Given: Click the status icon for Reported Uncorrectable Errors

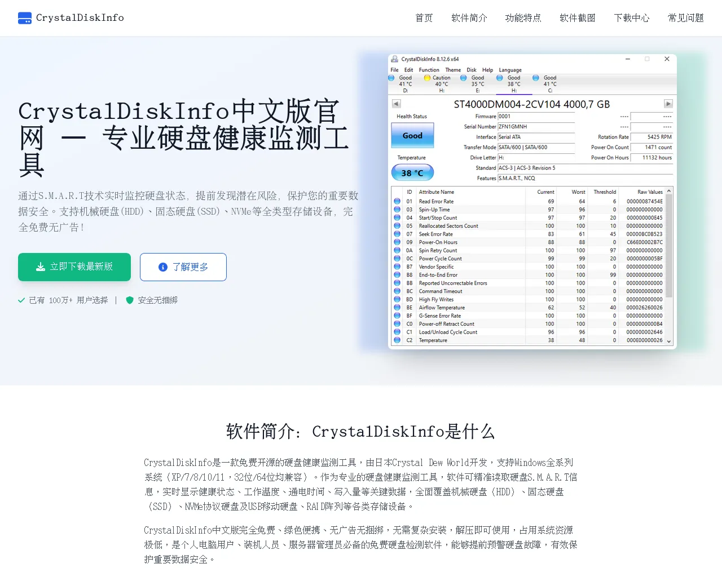Looking at the screenshot, I should 397,283.
